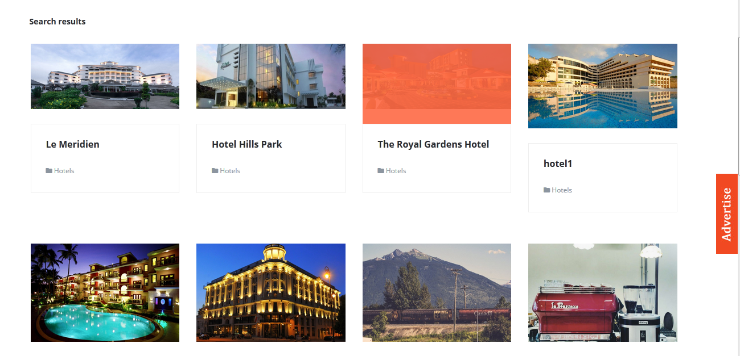Open the Le Meridien hotel photo
740x356 pixels.
105,76
